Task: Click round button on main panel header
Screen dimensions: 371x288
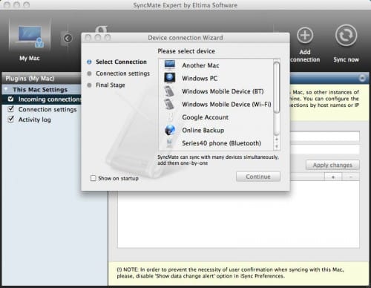Action: click(362, 78)
